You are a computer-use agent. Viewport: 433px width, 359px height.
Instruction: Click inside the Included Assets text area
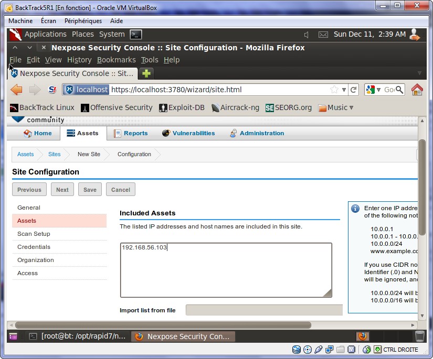coord(226,270)
